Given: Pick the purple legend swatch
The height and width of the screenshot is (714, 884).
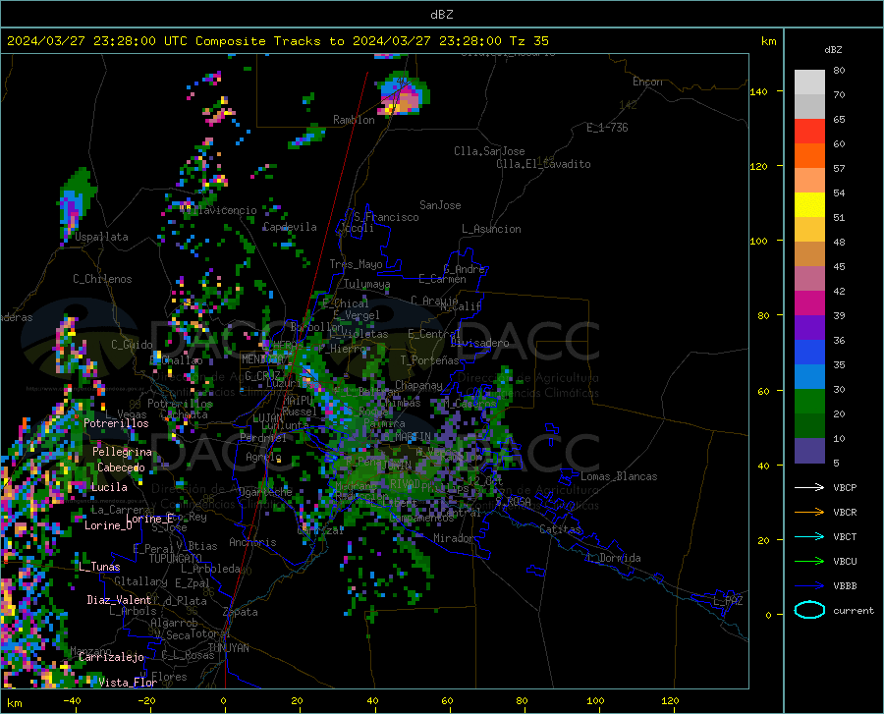Looking at the screenshot, I should (809, 328).
